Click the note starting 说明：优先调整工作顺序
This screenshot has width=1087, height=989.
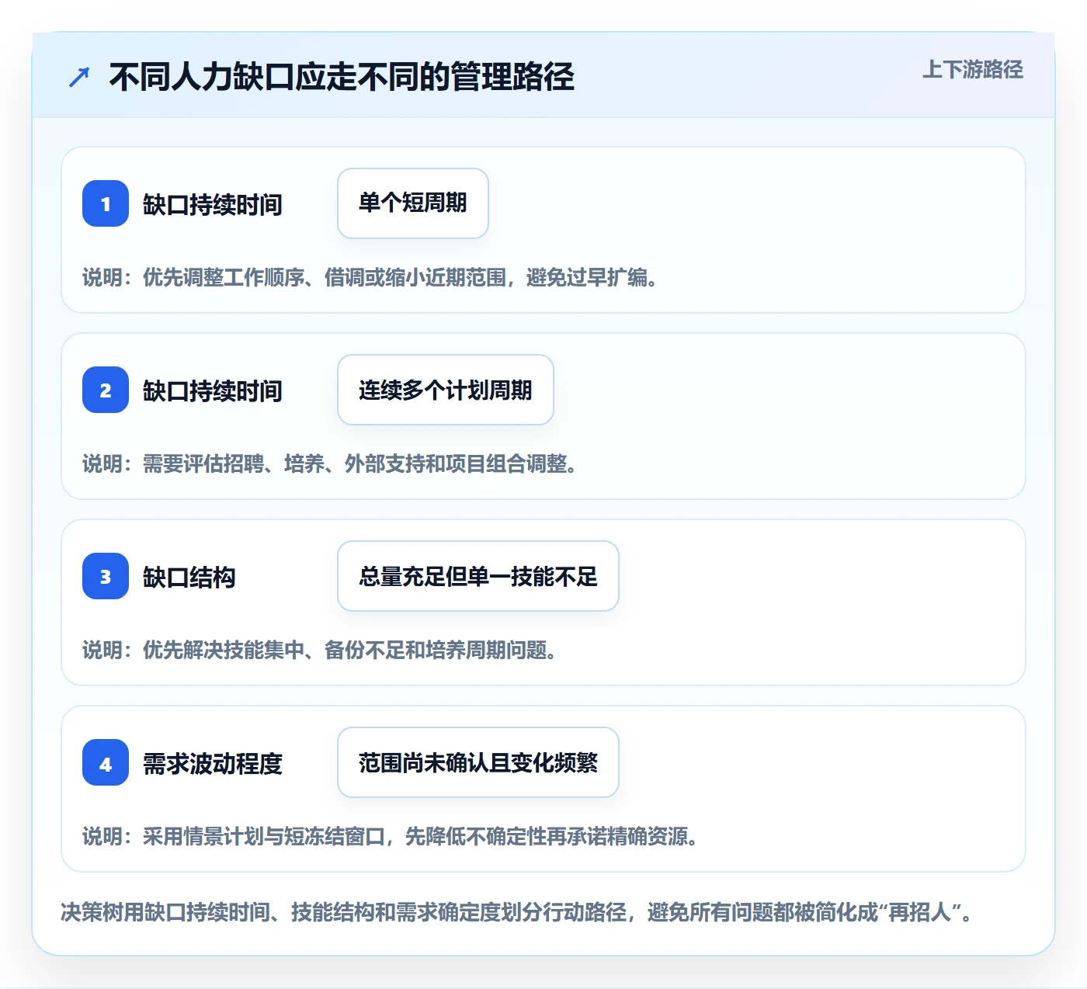(370, 277)
